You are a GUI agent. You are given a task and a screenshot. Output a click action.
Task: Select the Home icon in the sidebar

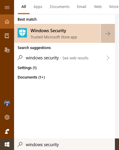tap(7, 22)
